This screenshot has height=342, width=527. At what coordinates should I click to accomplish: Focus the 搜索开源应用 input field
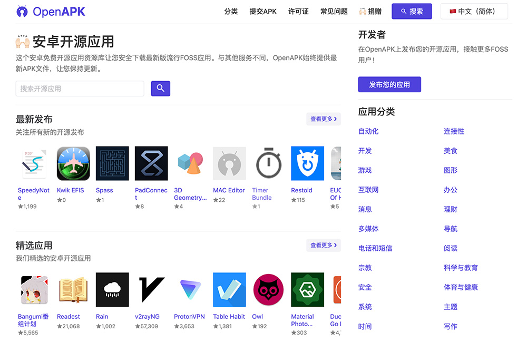[80, 89]
